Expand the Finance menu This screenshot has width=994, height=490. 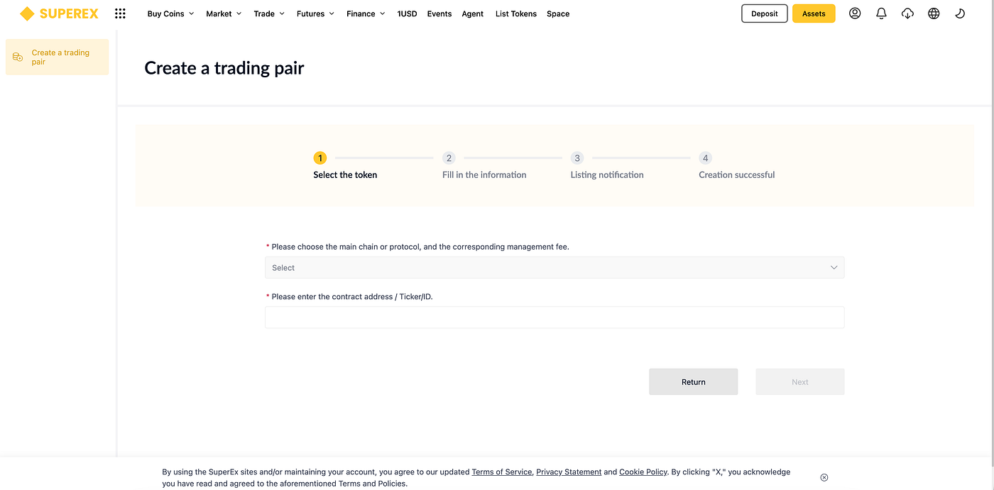tap(366, 13)
